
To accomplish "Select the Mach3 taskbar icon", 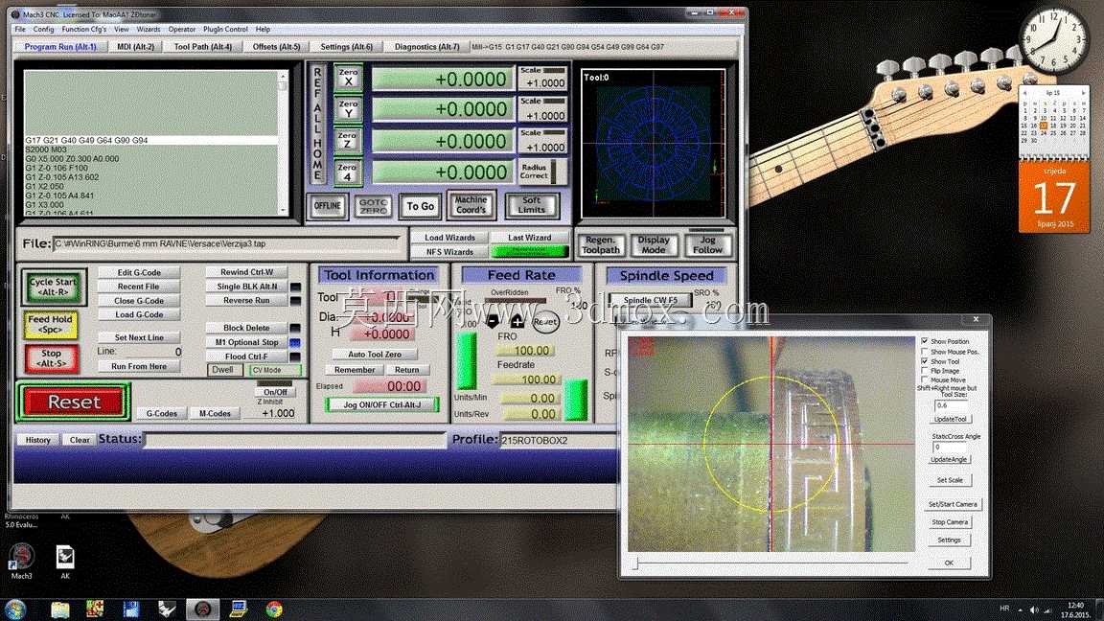I will (203, 609).
